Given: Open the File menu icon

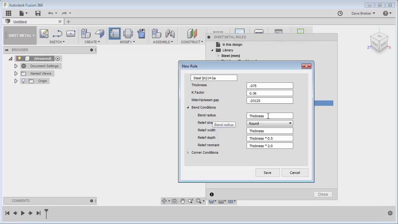Looking at the screenshot, I should coord(23,13).
